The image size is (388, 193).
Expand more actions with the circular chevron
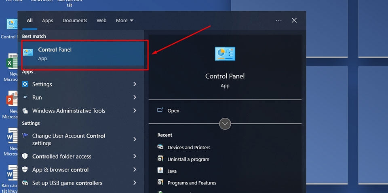coord(225,124)
